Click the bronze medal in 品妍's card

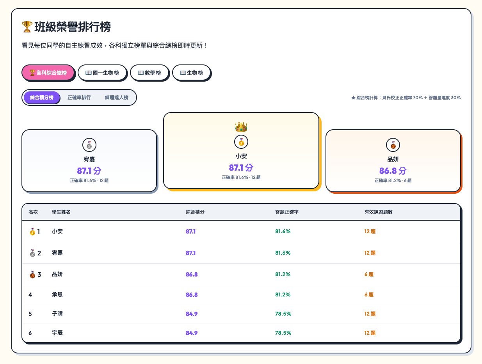393,145
